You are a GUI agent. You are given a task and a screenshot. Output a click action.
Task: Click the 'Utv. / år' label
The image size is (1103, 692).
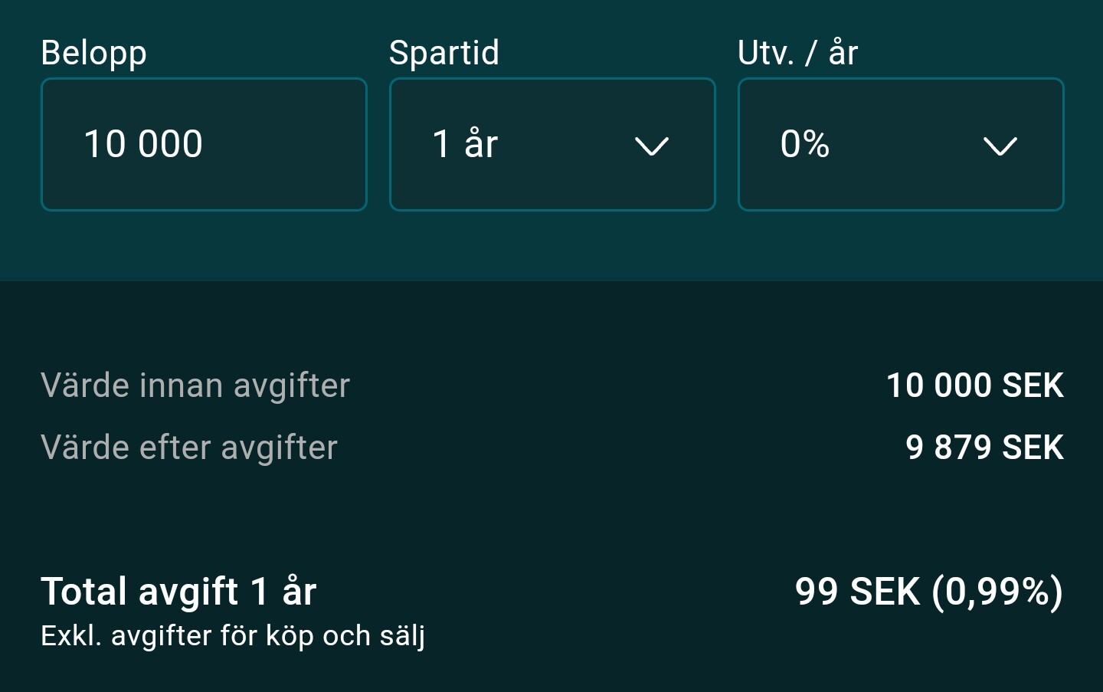[797, 53]
